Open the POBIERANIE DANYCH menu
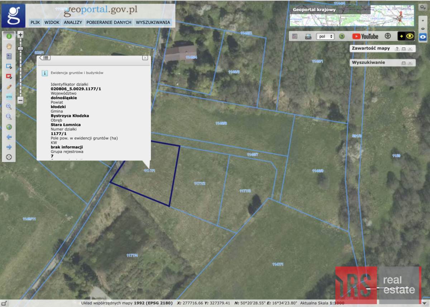 109,22
